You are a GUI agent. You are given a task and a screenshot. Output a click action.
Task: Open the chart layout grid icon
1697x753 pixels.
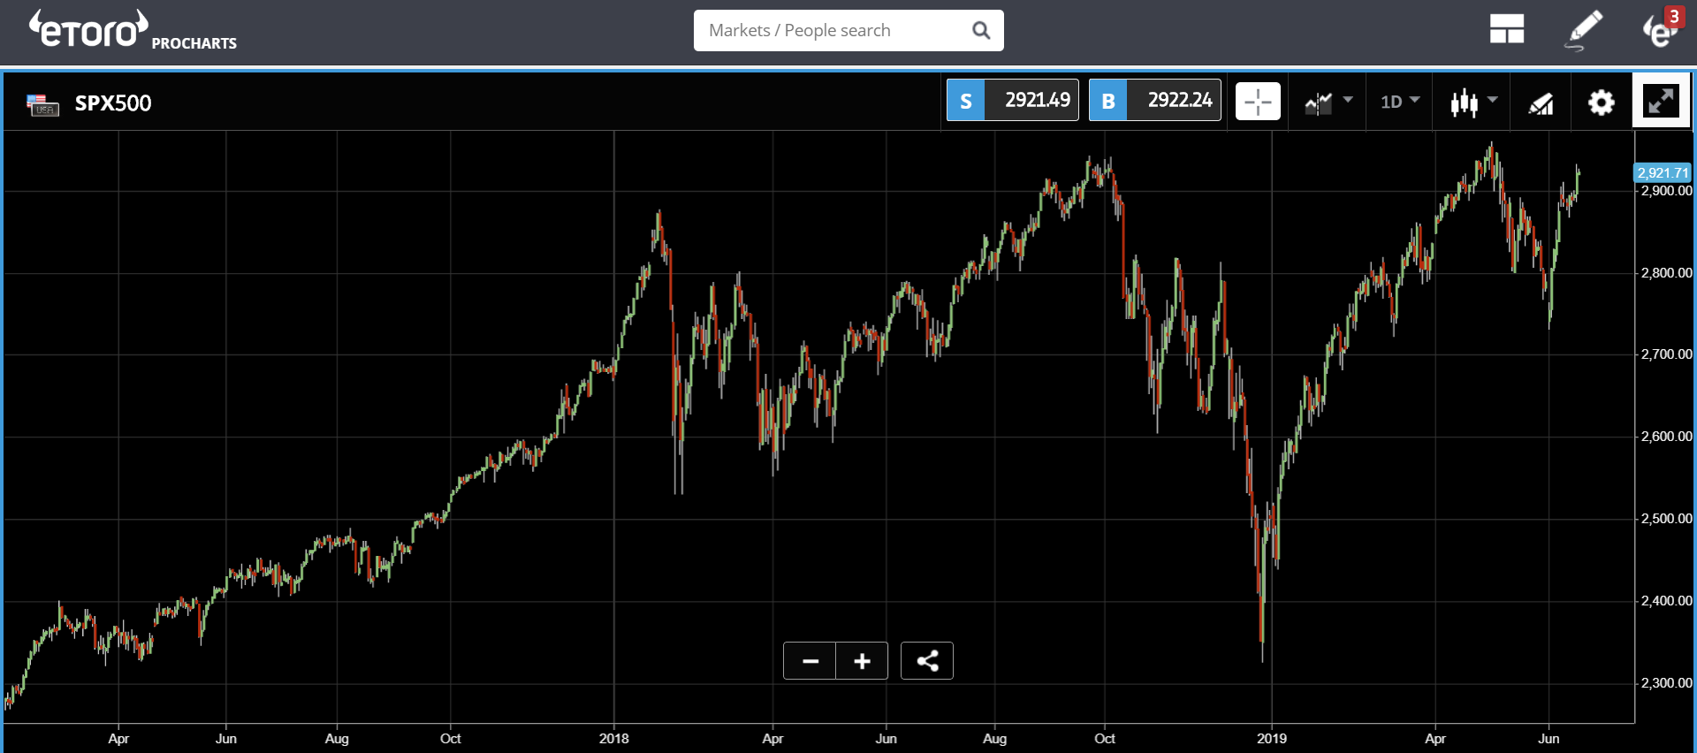[x=1506, y=29]
